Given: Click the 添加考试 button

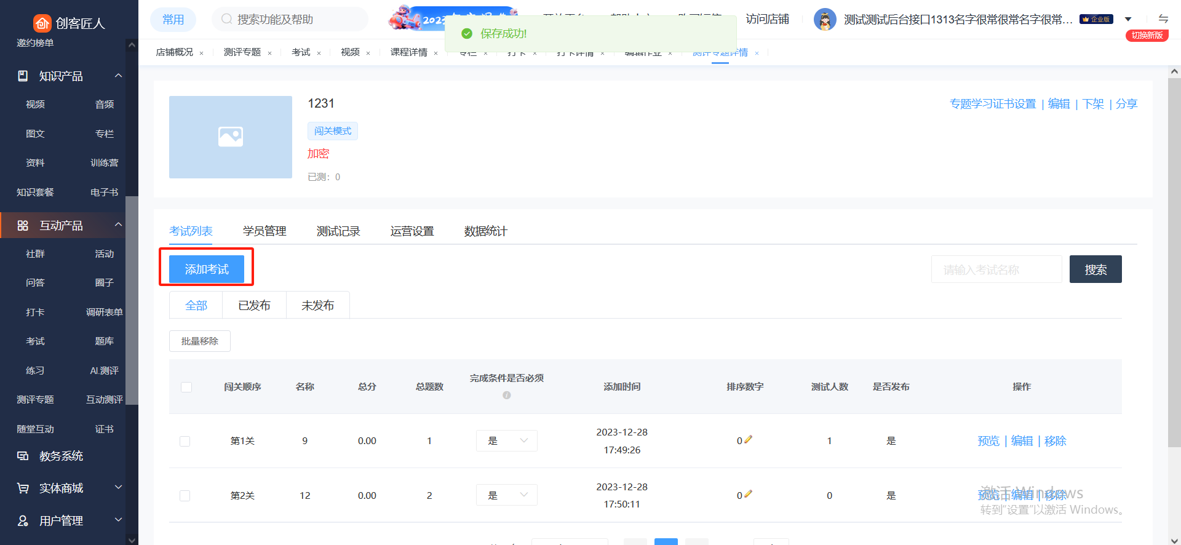Looking at the screenshot, I should pos(207,269).
